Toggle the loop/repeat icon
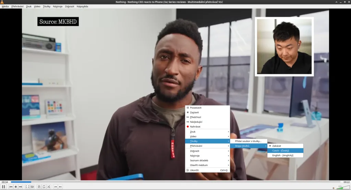The image size is (351, 190). (x=44, y=187)
